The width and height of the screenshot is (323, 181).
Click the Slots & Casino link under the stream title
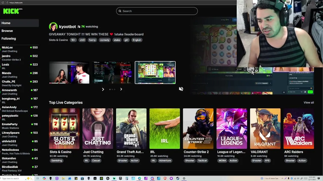(58, 40)
